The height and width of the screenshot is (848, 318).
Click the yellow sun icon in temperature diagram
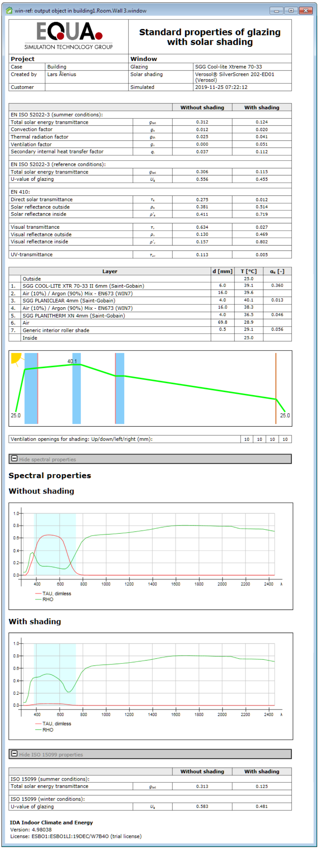(15, 358)
